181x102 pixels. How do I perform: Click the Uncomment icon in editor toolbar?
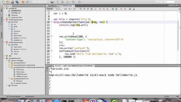(134, 9)
